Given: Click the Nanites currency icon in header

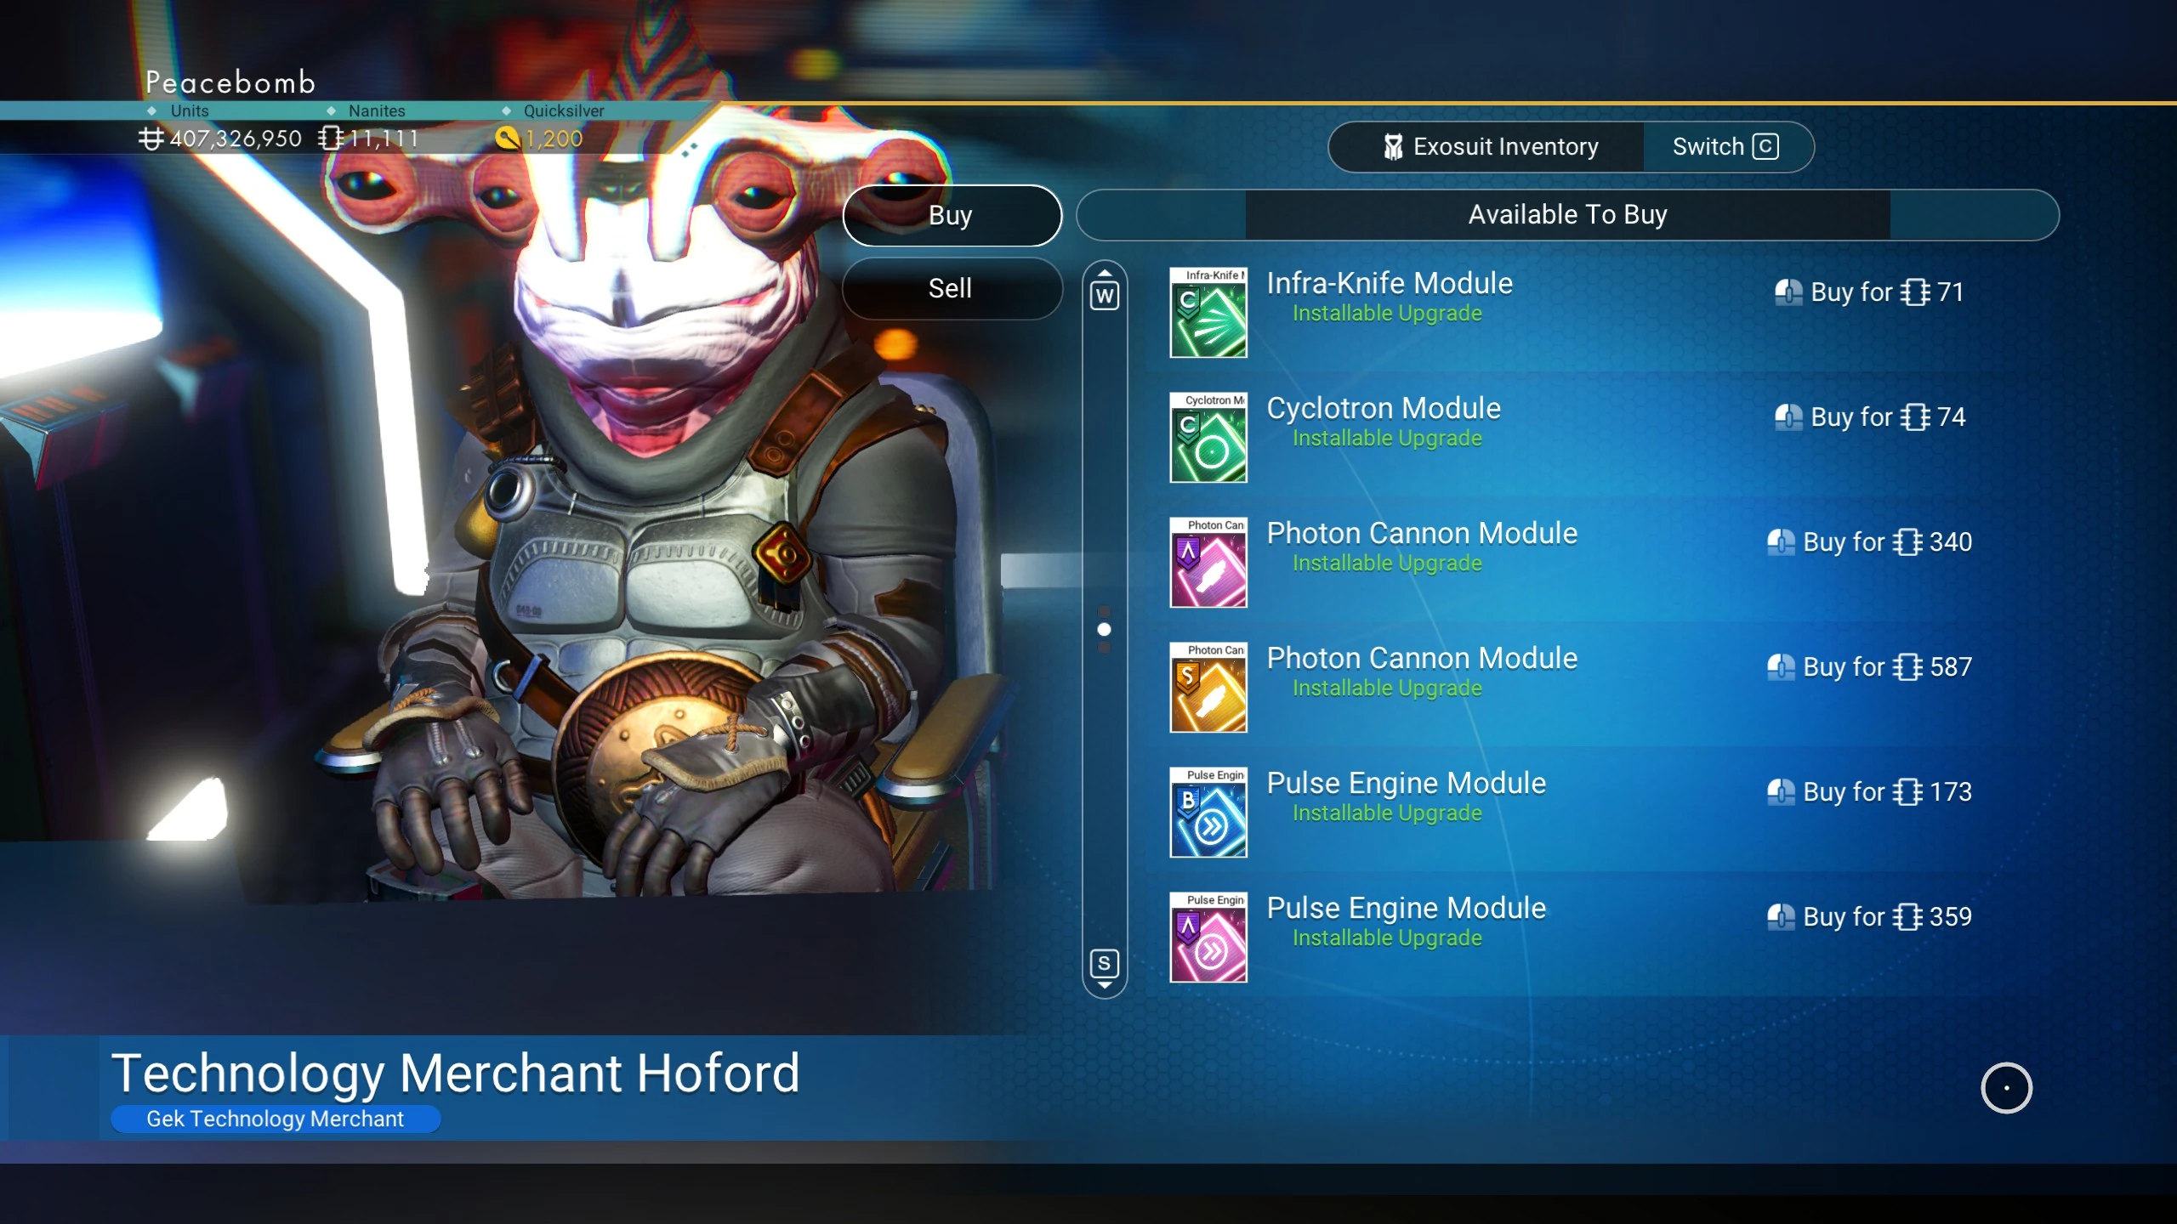Looking at the screenshot, I should coord(331,138).
